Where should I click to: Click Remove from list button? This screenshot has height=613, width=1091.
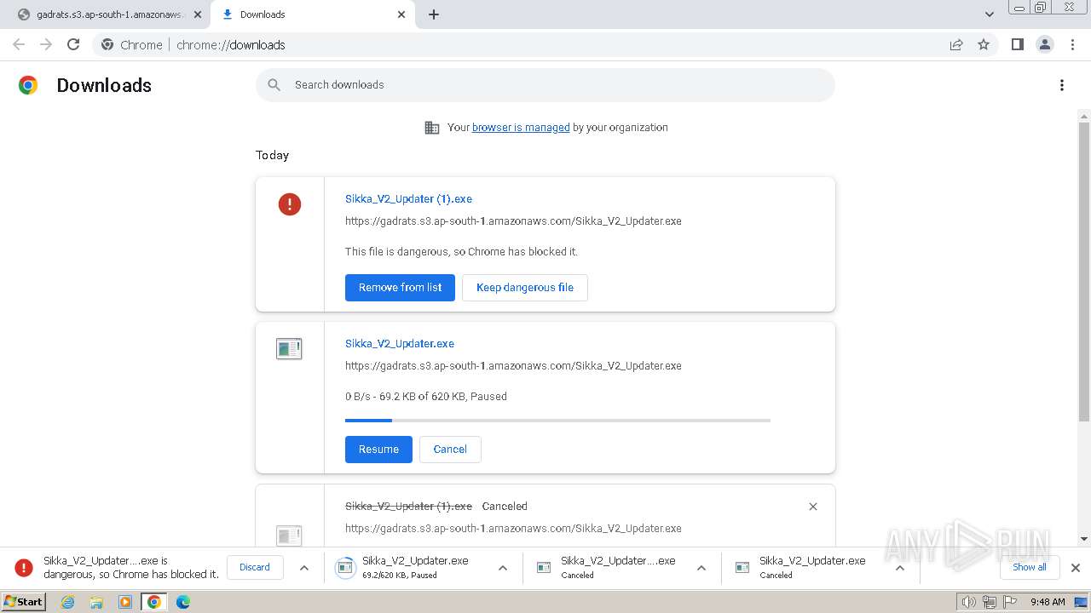(x=400, y=288)
